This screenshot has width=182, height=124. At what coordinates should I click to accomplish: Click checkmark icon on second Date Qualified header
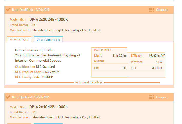tap(8, 97)
